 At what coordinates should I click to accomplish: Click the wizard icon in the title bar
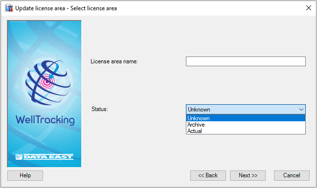coord(9,8)
